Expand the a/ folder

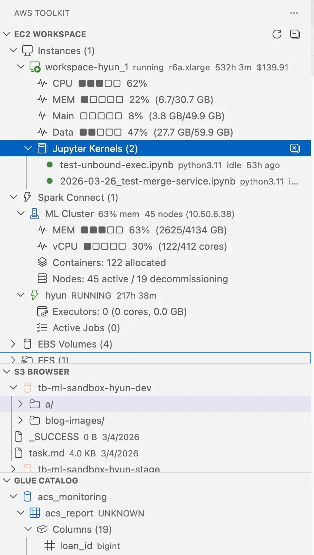coord(21,404)
